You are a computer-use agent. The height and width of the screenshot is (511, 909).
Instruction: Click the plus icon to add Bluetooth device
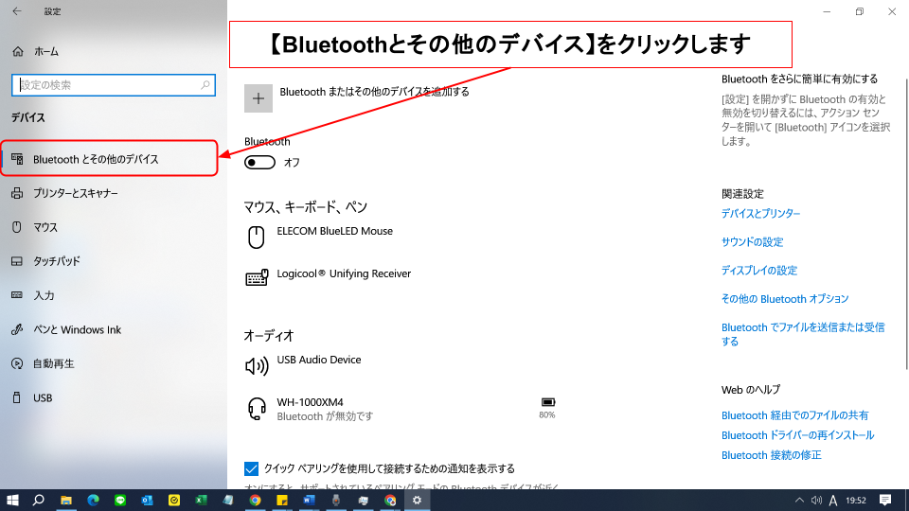258,98
